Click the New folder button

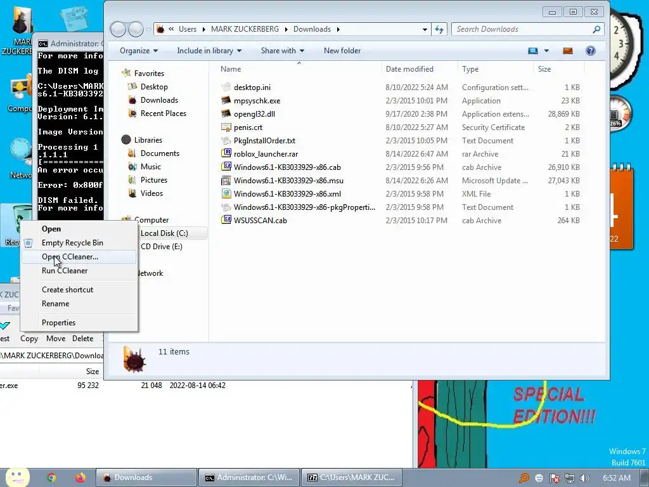pyautogui.click(x=342, y=51)
